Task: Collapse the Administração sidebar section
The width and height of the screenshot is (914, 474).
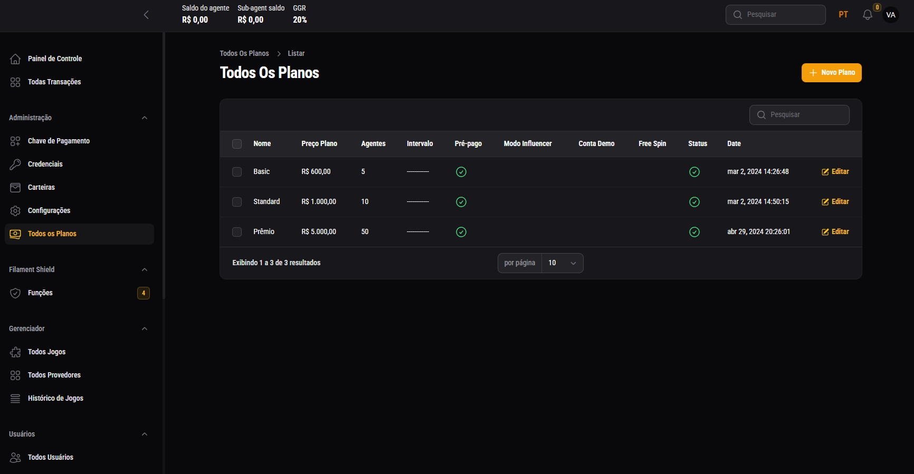Action: [x=145, y=118]
